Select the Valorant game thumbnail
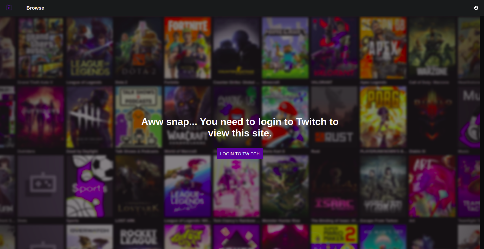 click(x=334, y=48)
